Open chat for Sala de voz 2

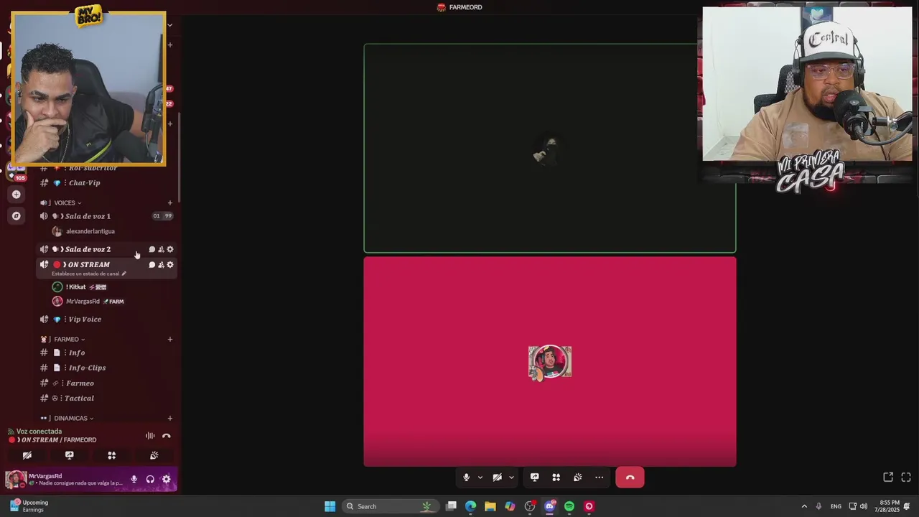pos(151,249)
